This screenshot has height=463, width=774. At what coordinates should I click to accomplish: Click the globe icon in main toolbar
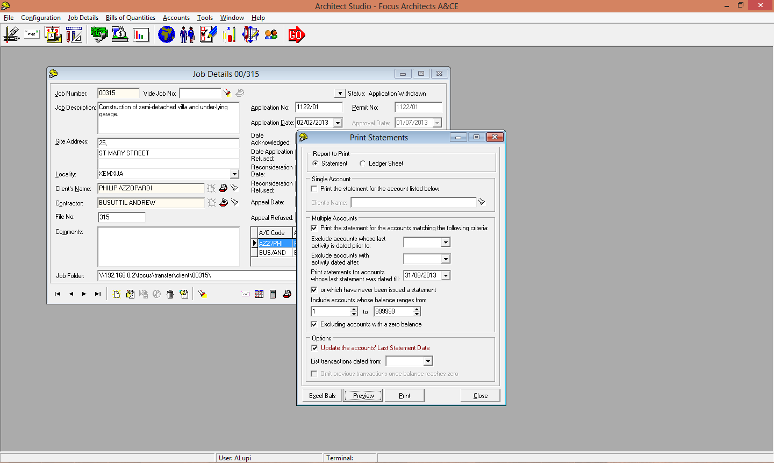[166, 35]
